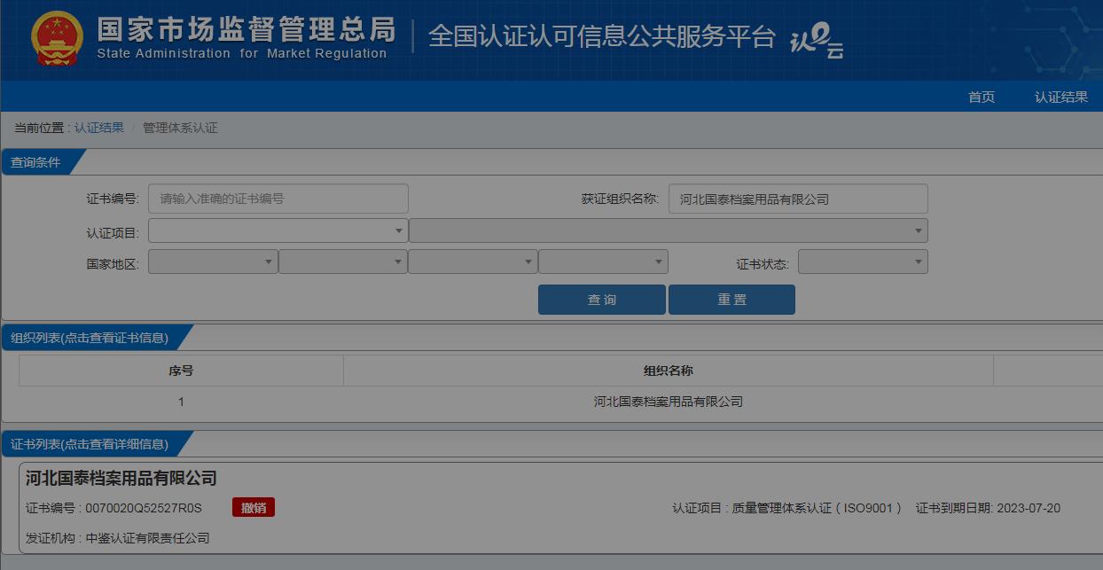Open the third 国家地区 dropdown

(x=473, y=262)
